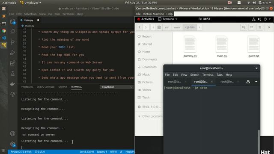The width and height of the screenshot is (274, 154).
Task: Click the www path segment in Files
Action: pos(177,27)
